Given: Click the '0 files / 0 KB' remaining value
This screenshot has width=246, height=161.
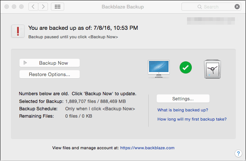Looking at the screenshot, I should click(79, 116).
